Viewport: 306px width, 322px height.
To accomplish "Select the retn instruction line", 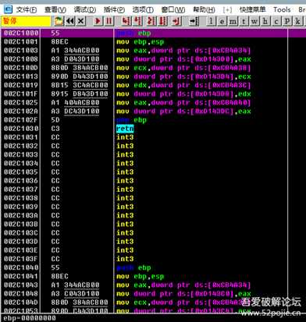I will click(144, 129).
